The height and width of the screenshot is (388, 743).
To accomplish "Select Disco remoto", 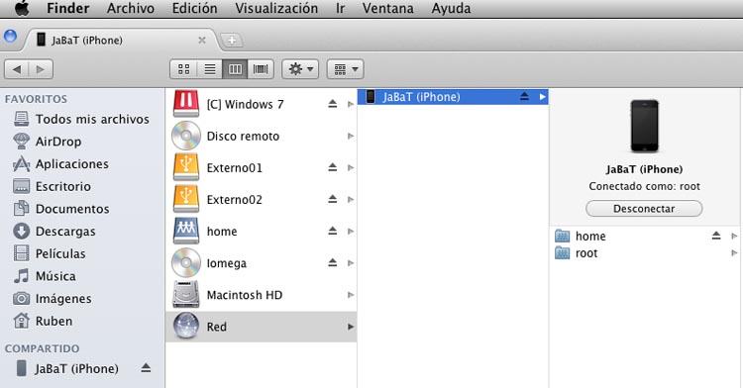I will coord(262,136).
